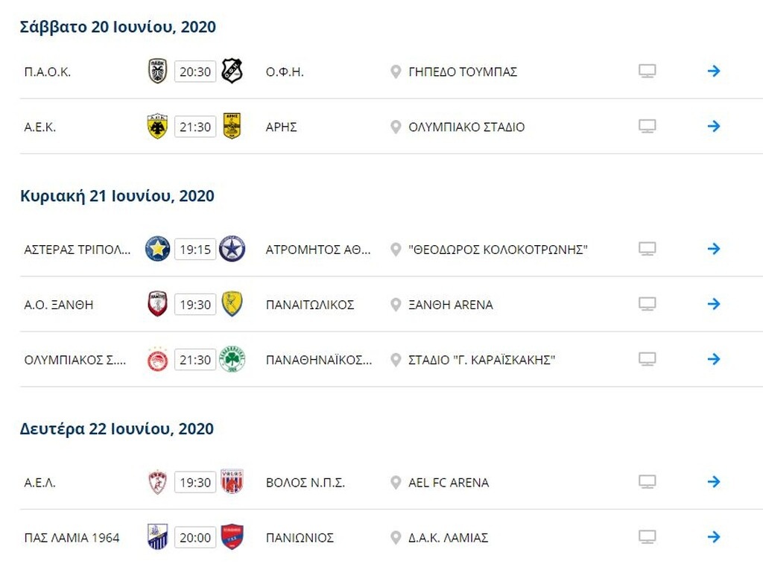Click the Π.Α.Ο.Κ. team crest logo

(x=157, y=72)
